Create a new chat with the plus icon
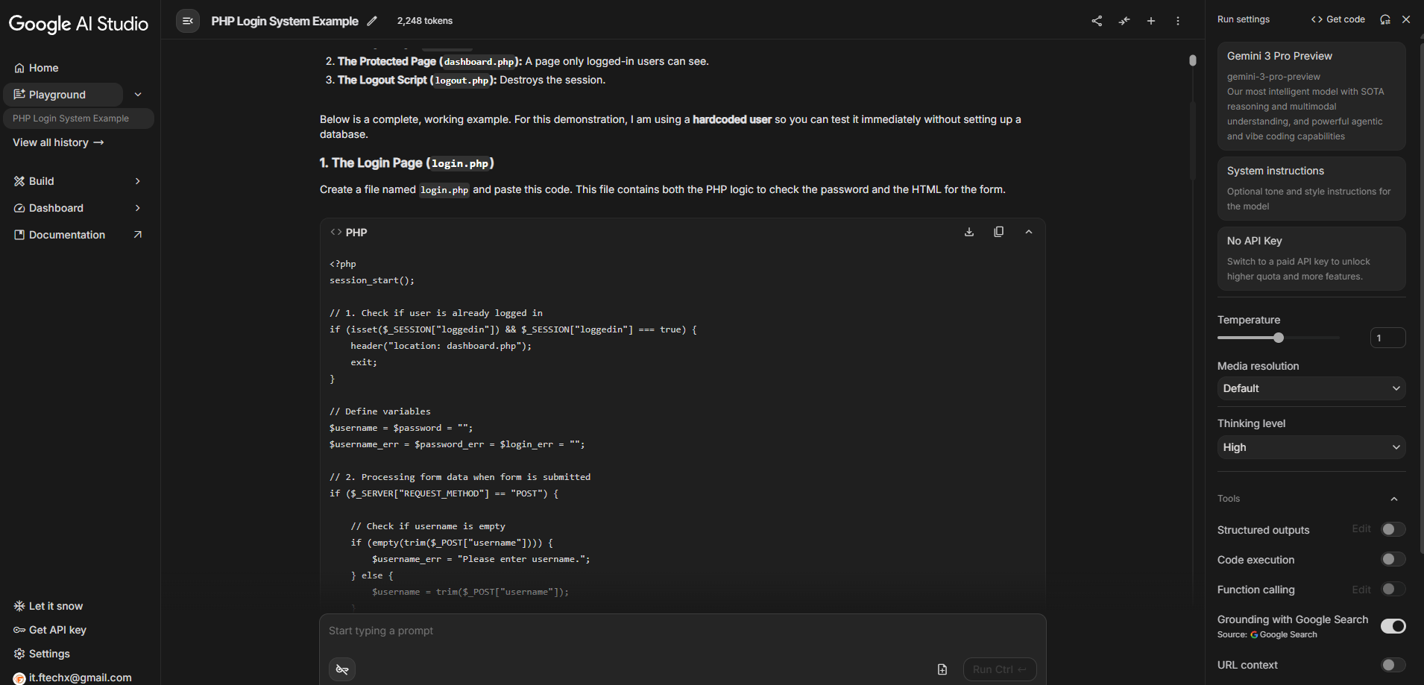The height and width of the screenshot is (685, 1424). coord(1151,21)
